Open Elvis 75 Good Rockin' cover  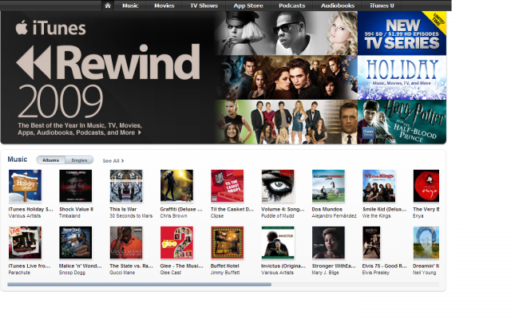pos(371,242)
